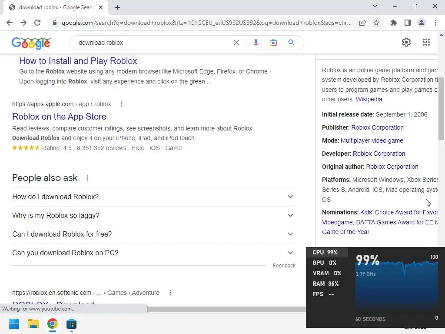The image size is (445, 334).
Task: Click the address bar URL
Action: pos(206,23)
